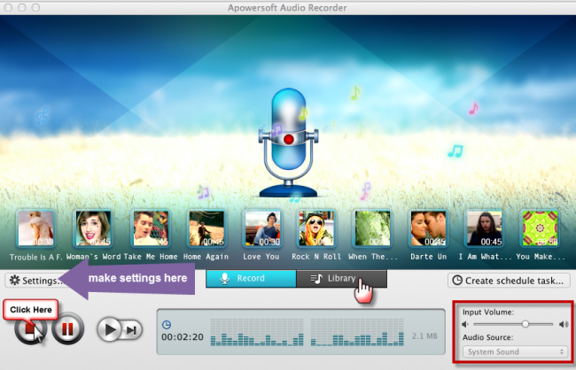This screenshot has width=576, height=370.
Task: Click the right audio level meter
Action: (x=357, y=332)
